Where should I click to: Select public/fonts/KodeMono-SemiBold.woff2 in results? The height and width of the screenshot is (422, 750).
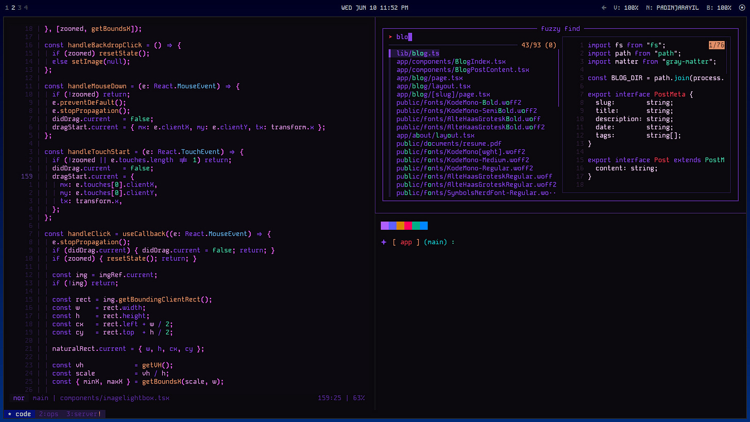coord(467,111)
